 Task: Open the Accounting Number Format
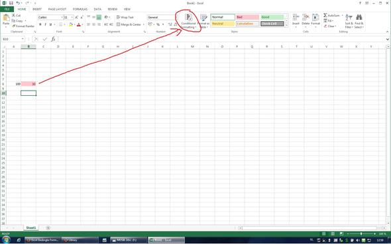click(150, 24)
